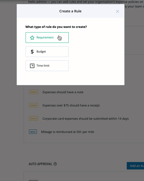Screen dimensions: 144x181
Task: Select the Requirement rule type
Action: coord(47,37)
